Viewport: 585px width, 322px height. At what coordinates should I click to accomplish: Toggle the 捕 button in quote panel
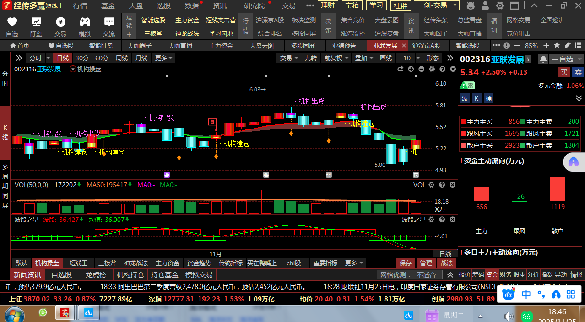click(489, 98)
